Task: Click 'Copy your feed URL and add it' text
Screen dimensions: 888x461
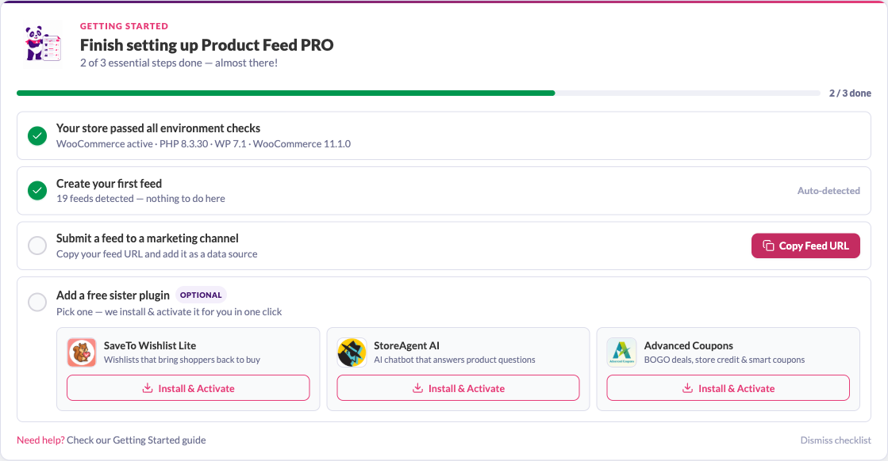Action: (157, 254)
